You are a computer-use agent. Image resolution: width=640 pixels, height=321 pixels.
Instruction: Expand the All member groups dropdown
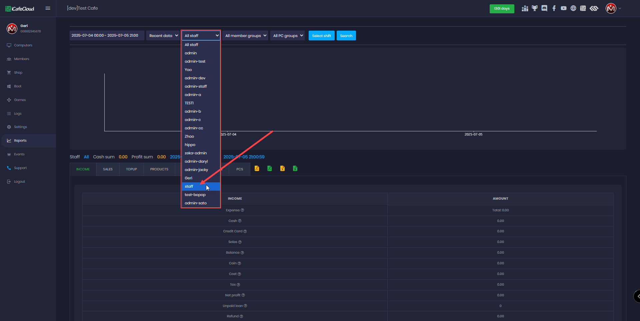point(245,36)
